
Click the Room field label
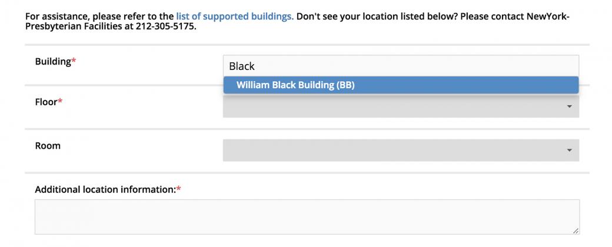(x=48, y=146)
